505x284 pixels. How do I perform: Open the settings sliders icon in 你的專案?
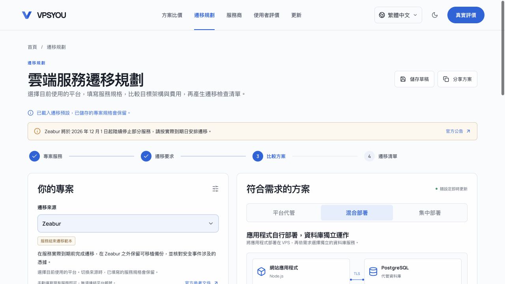click(x=215, y=189)
